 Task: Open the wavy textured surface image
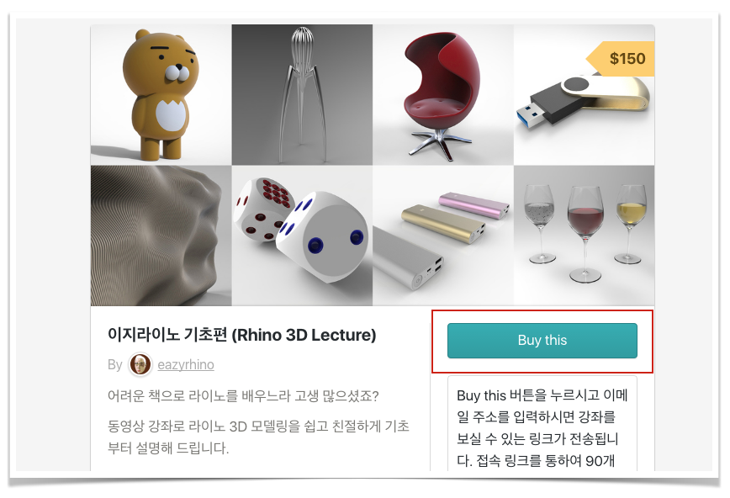(161, 236)
